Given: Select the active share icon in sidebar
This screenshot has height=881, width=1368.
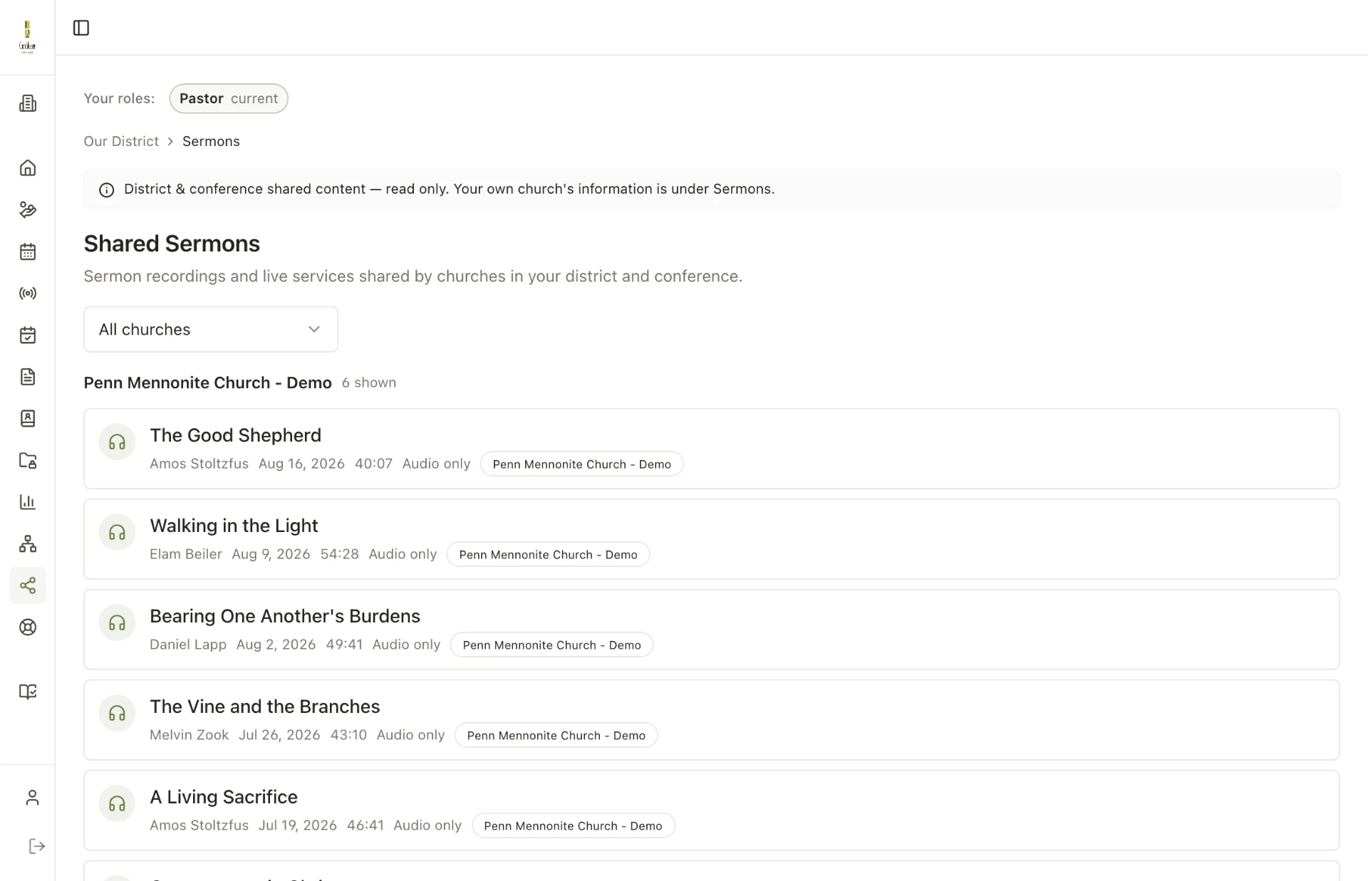Looking at the screenshot, I should [x=28, y=585].
